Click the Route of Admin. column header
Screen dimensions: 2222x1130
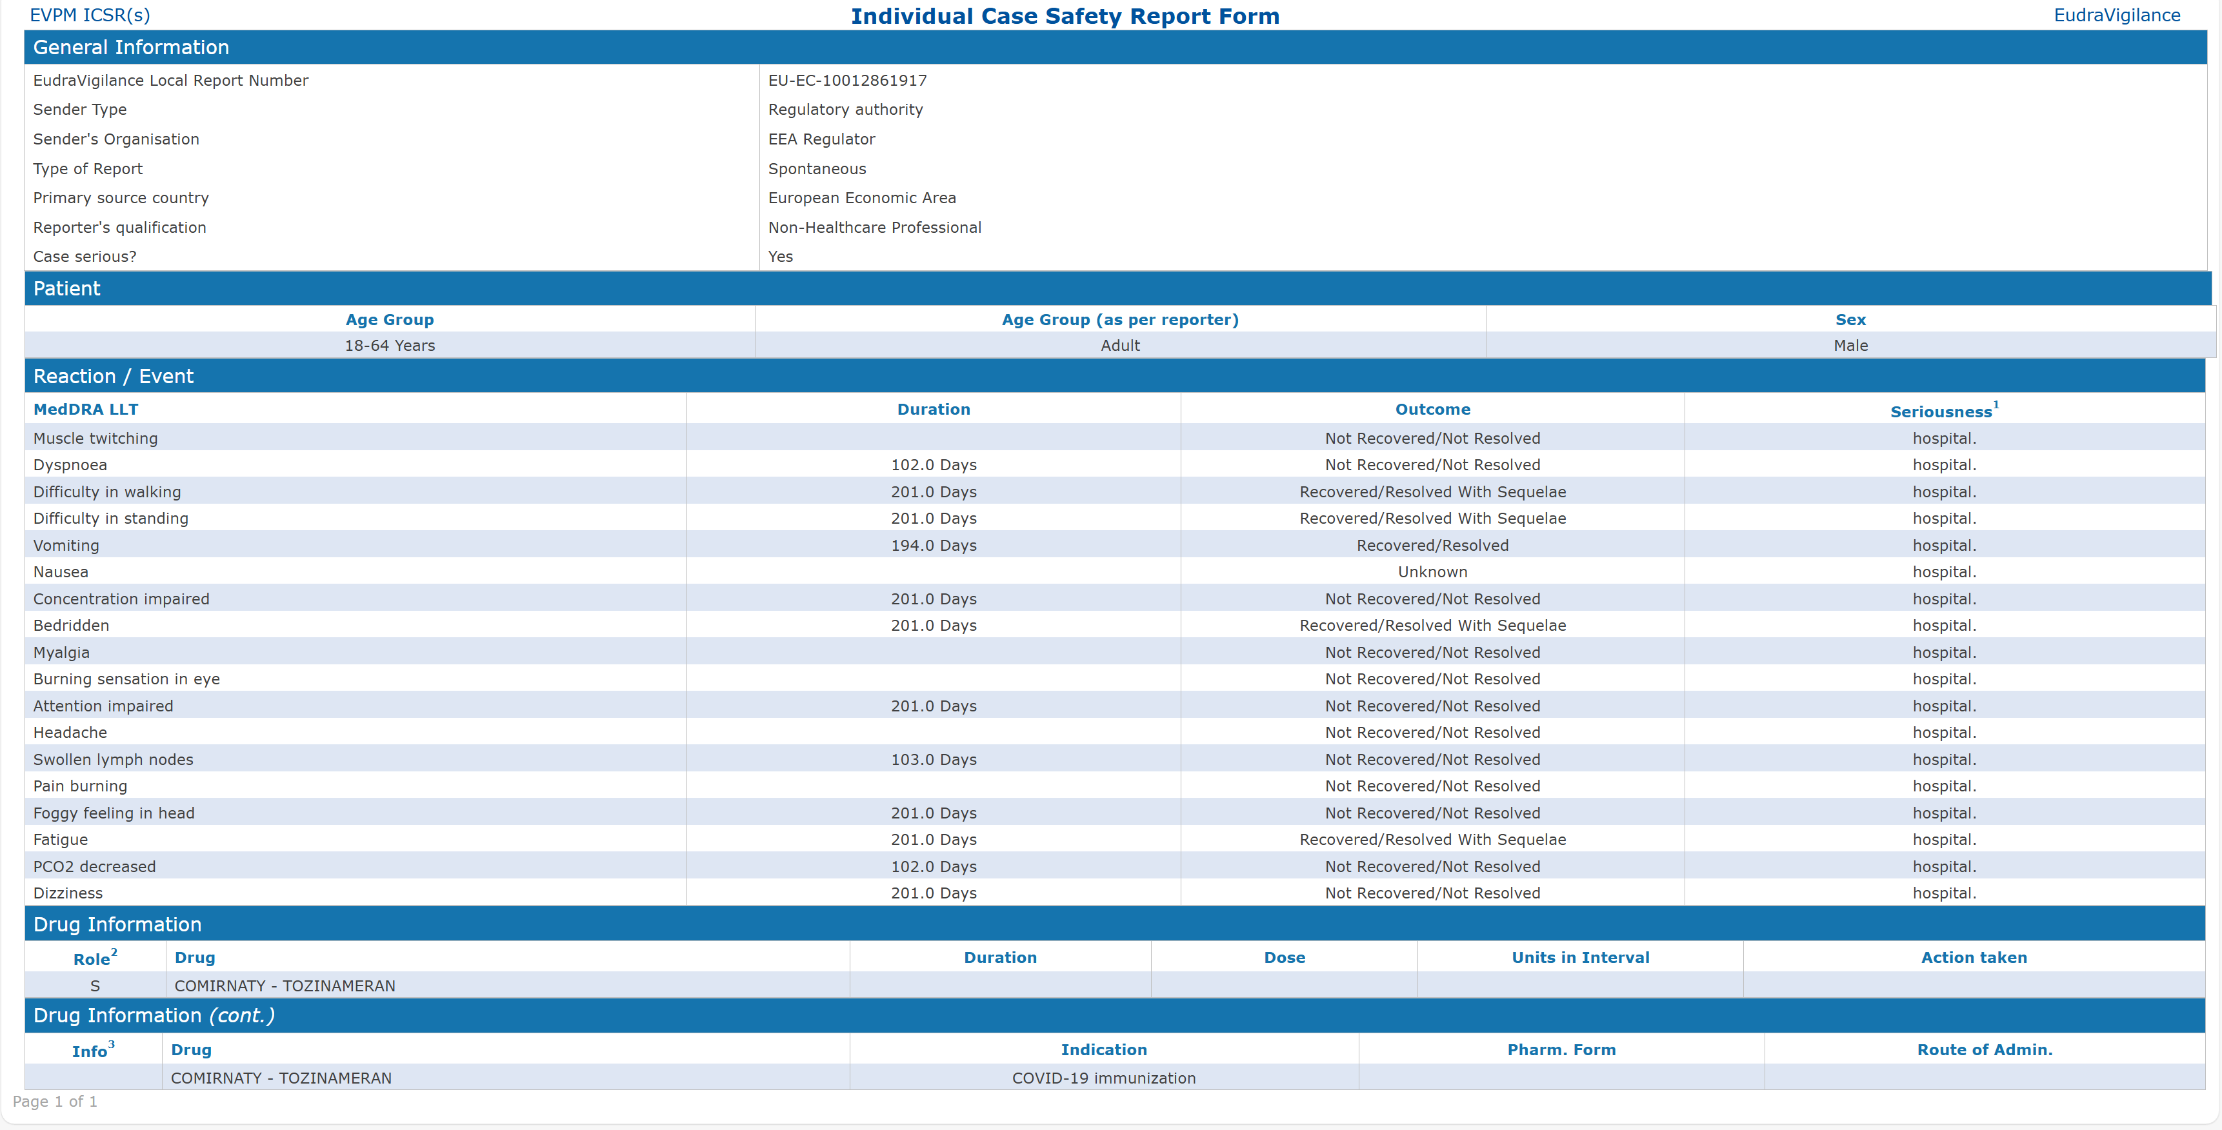(x=1984, y=1050)
